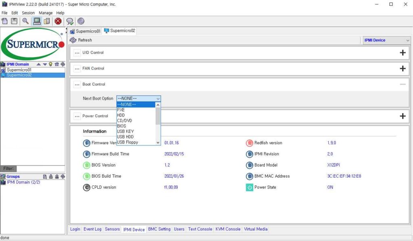Click the boot option list scrollbar down arrow

tap(158, 143)
